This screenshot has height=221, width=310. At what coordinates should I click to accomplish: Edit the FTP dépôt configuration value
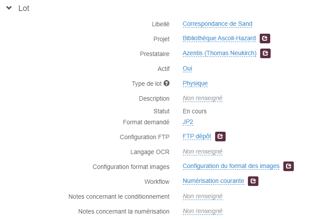pos(197,137)
